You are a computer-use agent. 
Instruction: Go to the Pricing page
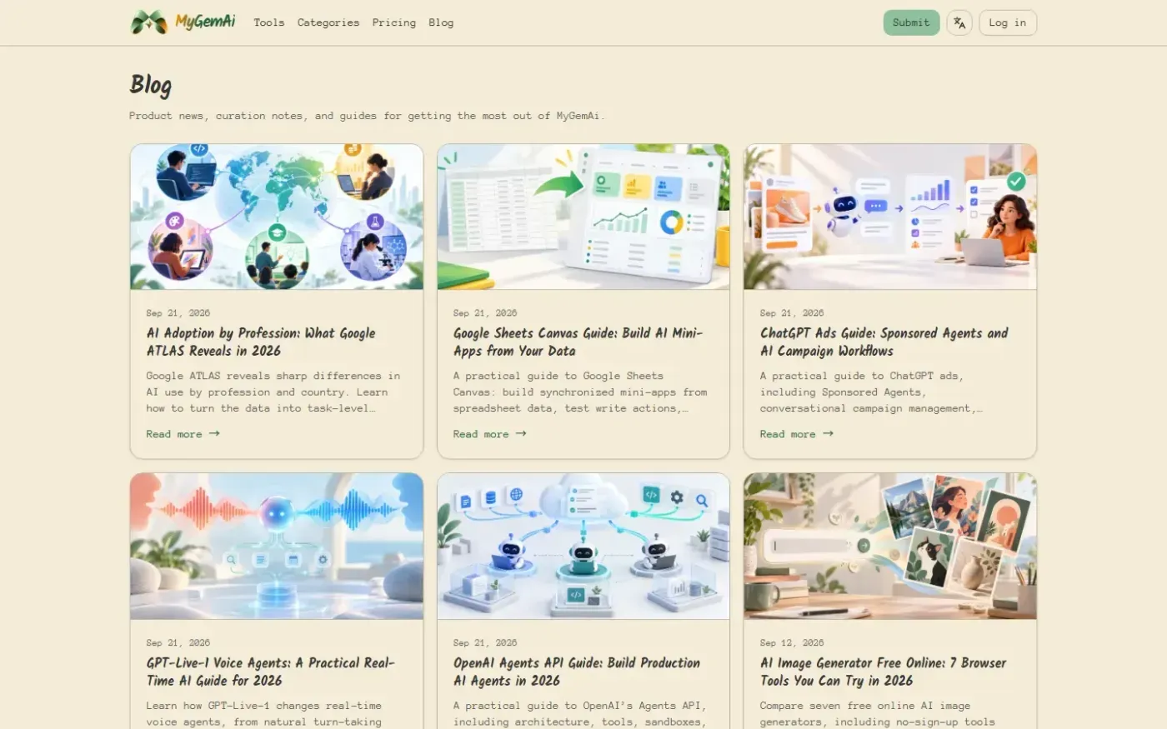tap(394, 22)
